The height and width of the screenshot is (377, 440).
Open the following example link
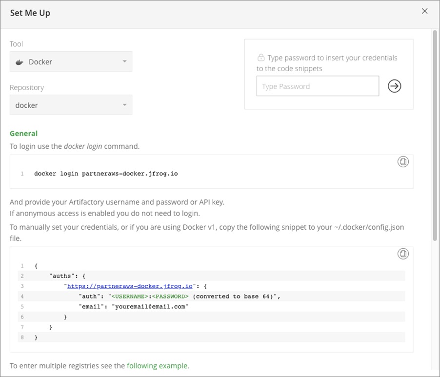pyautogui.click(x=157, y=366)
